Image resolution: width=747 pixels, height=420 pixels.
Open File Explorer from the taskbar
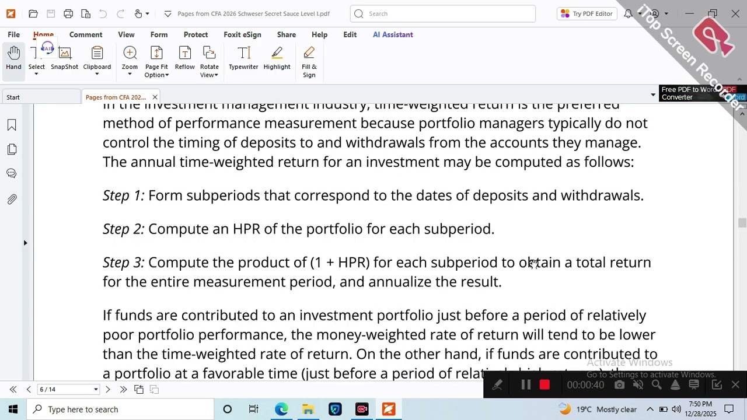308,409
